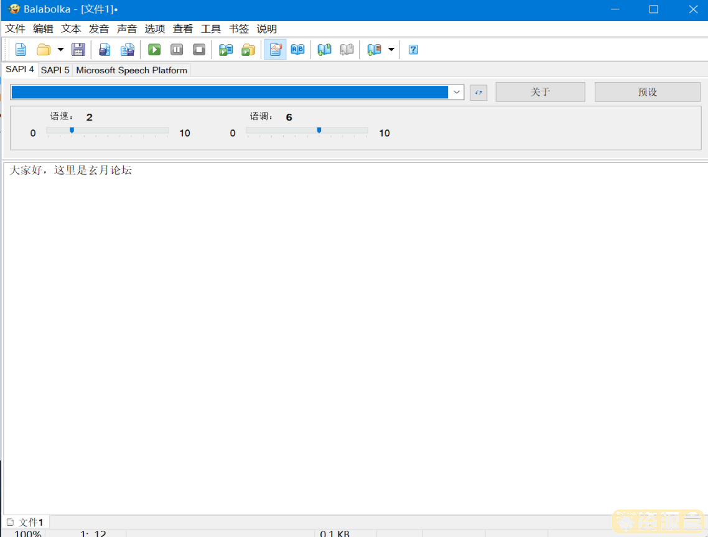
Task: Stop speech with the stop button
Action: click(x=199, y=49)
